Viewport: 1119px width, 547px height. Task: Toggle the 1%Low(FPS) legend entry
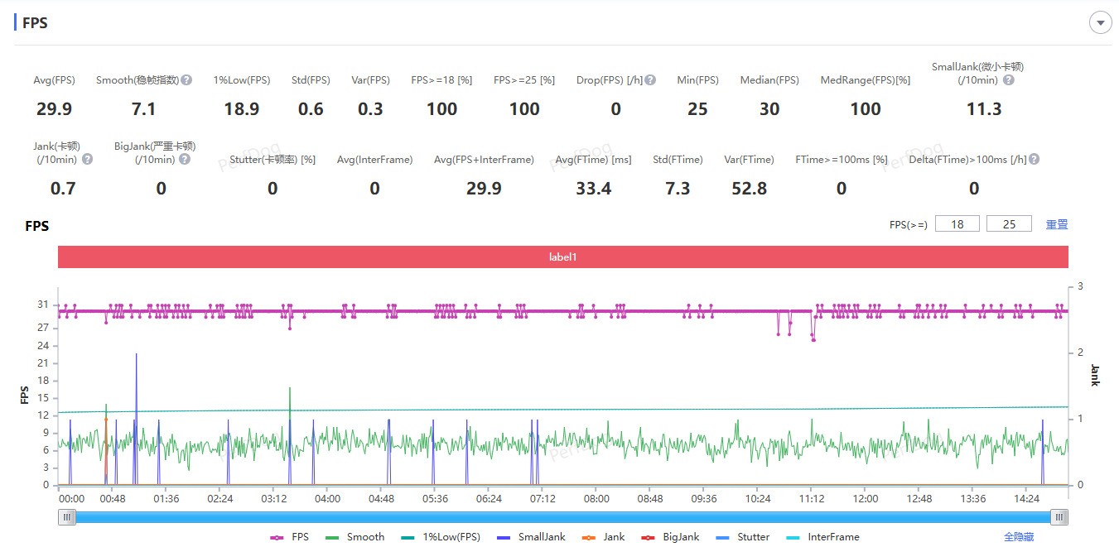(441, 537)
